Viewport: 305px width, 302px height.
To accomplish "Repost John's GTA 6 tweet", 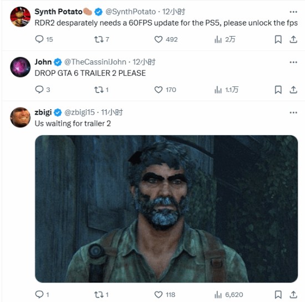I will [101, 90].
